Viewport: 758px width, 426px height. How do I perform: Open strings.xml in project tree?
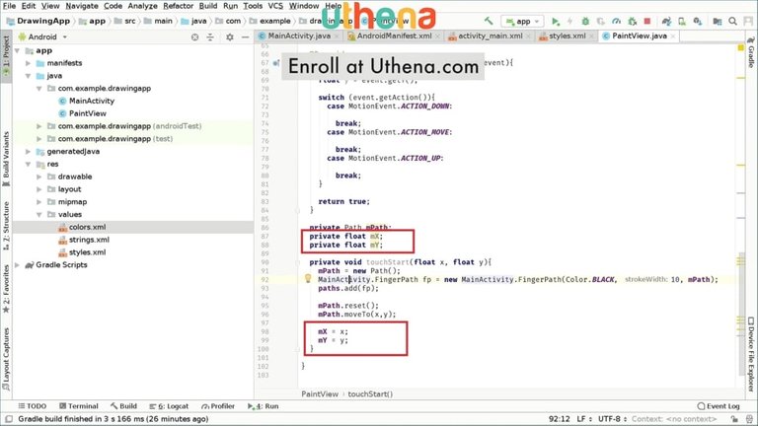click(89, 240)
